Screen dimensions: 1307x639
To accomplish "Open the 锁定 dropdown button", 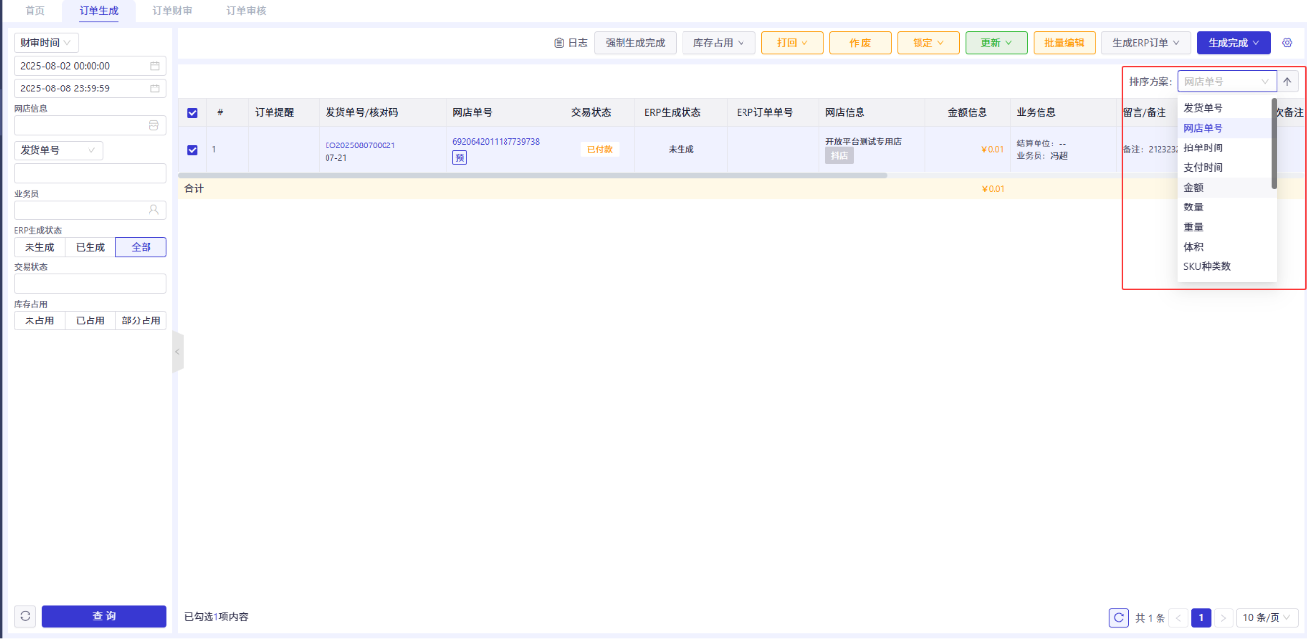I will [x=928, y=43].
